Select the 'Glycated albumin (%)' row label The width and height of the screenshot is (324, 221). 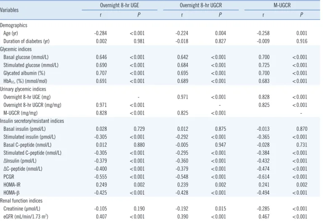(x=24, y=73)
